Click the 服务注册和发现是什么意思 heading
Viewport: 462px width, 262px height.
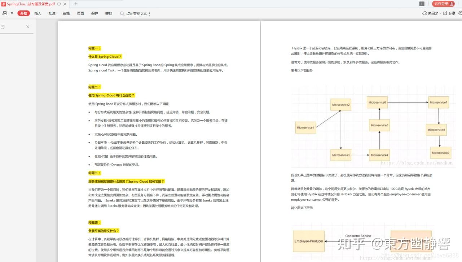tap(127, 182)
